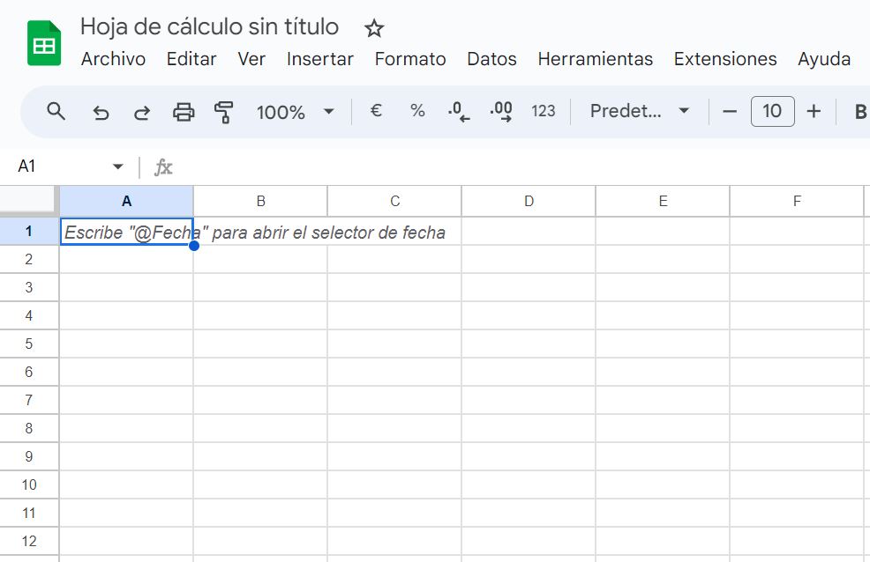
Task: Click the search magnifier icon in toolbar
Action: 56,111
